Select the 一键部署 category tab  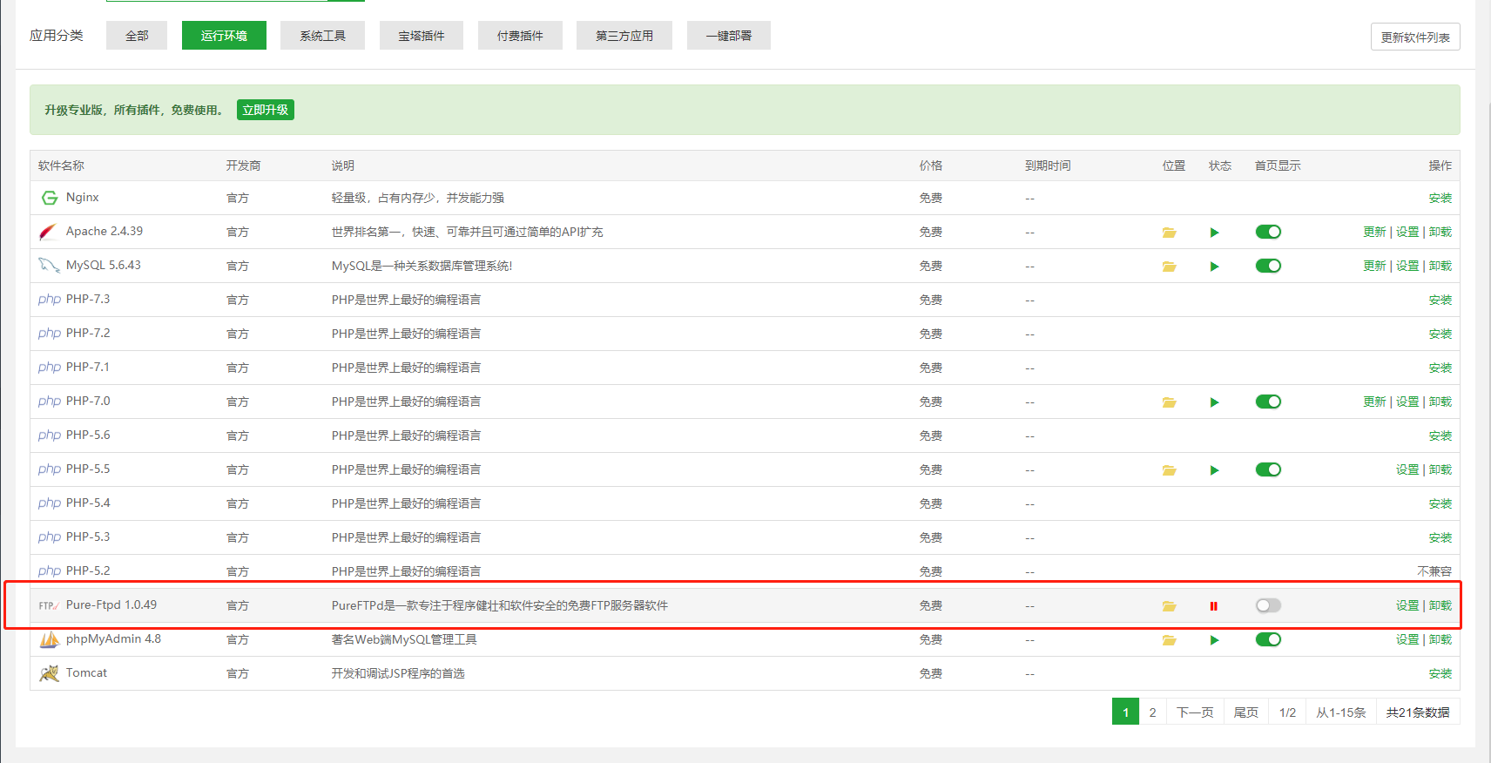pos(729,36)
